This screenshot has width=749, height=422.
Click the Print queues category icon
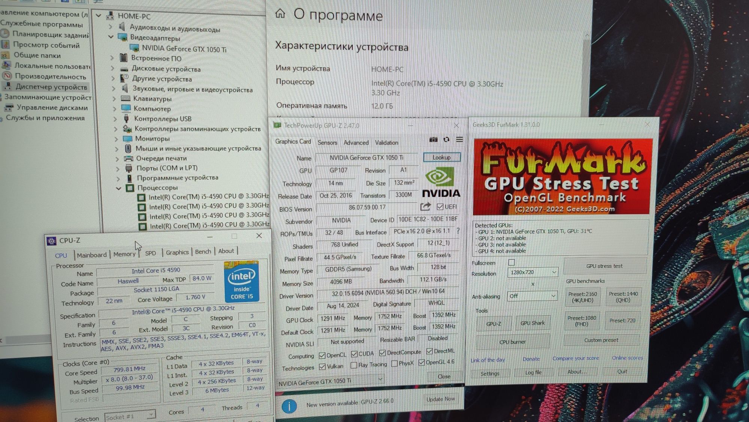(128, 158)
